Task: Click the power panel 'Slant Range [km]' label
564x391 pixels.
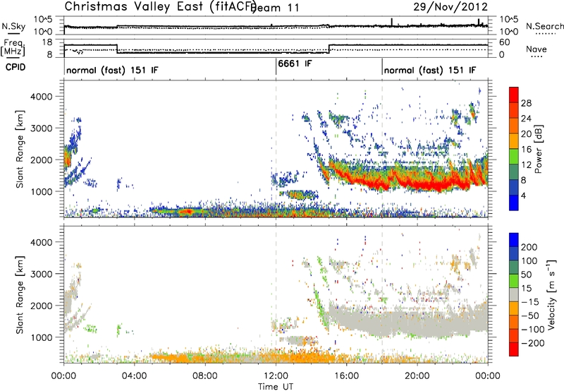Action: click(20, 149)
